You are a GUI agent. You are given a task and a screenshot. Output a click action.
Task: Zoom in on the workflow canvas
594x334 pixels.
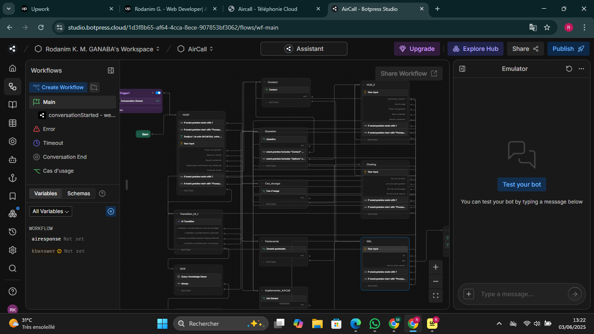pyautogui.click(x=436, y=267)
